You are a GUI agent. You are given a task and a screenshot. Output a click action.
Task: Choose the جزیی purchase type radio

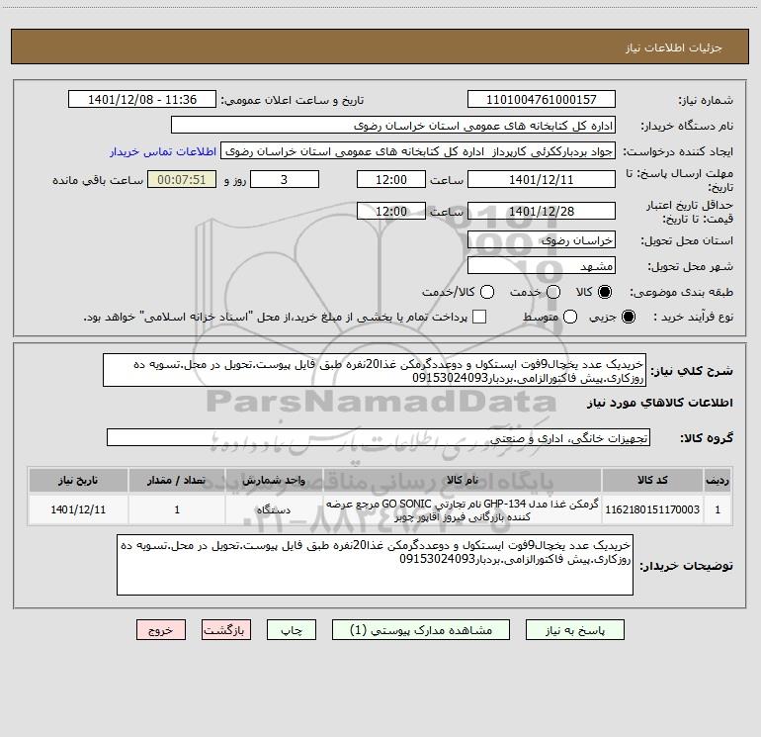tap(628, 318)
